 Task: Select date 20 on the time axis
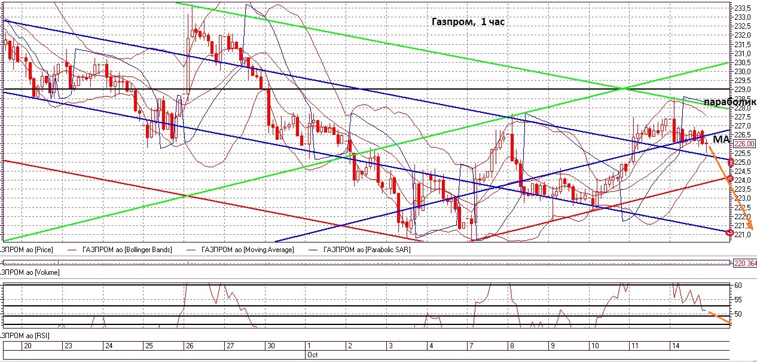pyautogui.click(x=27, y=346)
